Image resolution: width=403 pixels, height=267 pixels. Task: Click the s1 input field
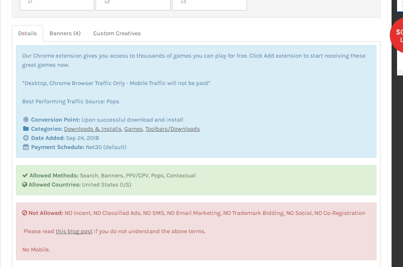tap(57, 5)
